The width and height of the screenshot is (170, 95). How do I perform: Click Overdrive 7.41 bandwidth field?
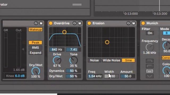[74, 49]
